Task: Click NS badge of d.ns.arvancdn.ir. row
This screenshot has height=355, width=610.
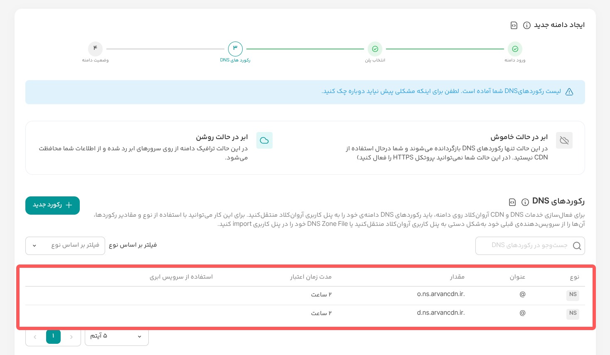Action: 573,313
